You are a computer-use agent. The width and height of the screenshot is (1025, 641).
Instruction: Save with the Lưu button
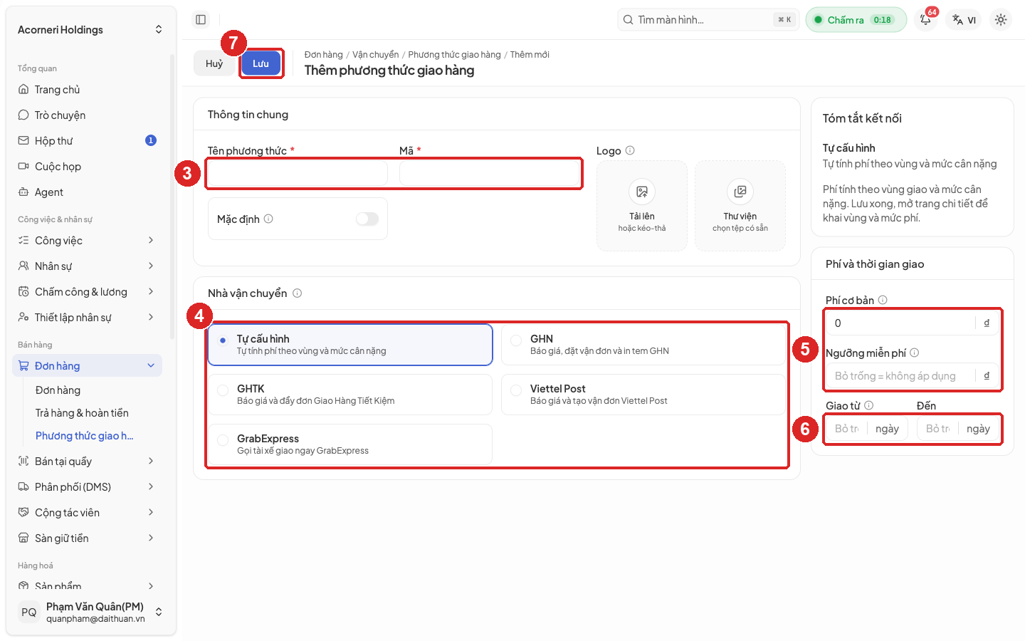click(x=261, y=63)
